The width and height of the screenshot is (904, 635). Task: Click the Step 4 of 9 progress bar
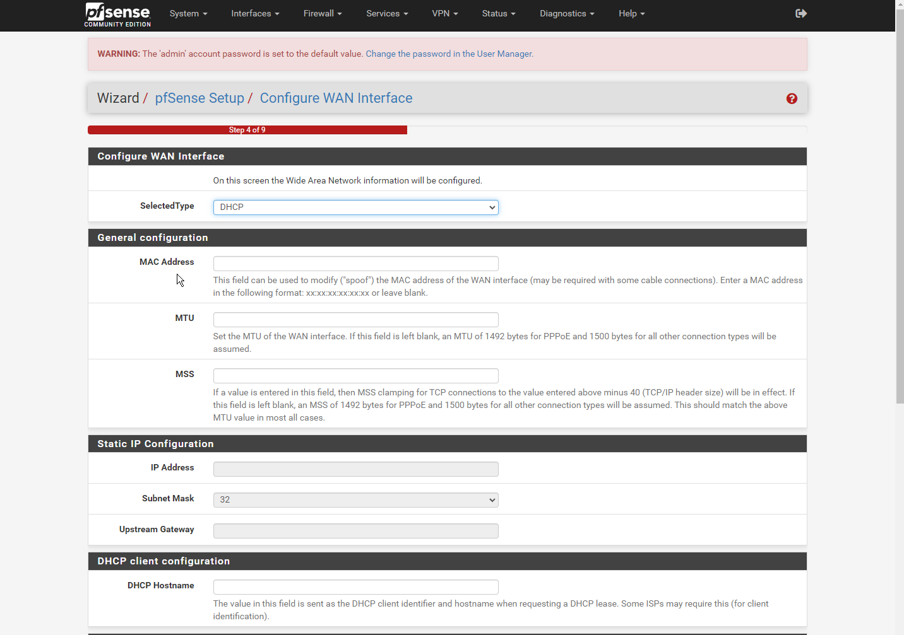[x=247, y=130]
